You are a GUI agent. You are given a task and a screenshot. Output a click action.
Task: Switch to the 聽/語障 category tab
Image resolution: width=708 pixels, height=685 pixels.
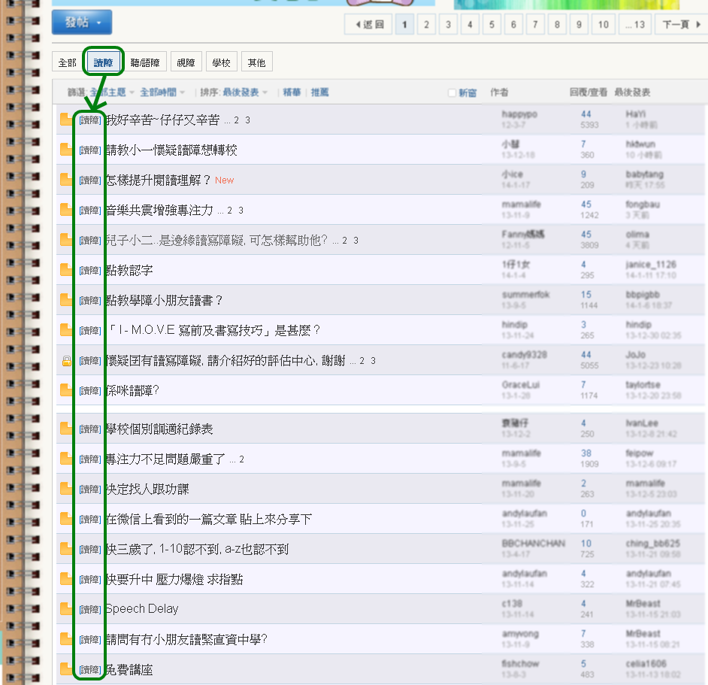tap(145, 62)
